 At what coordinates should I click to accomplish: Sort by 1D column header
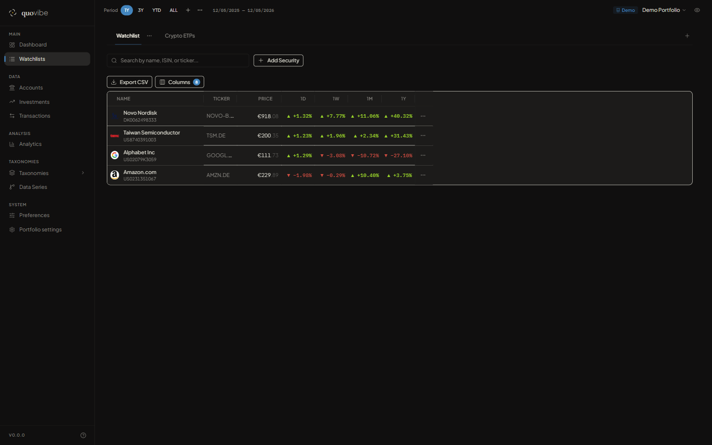[x=303, y=99]
